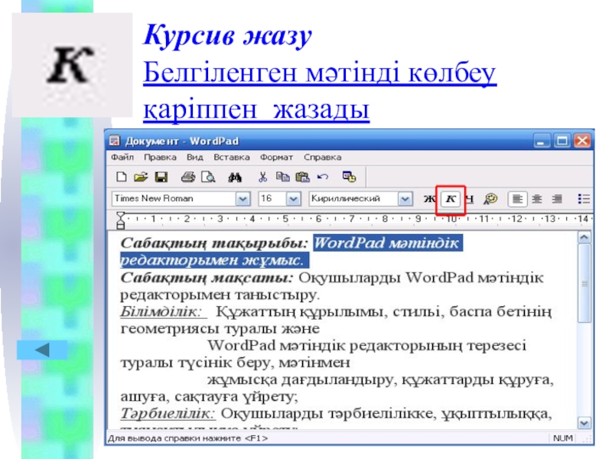Undo the last action with the arrow icon
The height and width of the screenshot is (459, 612).
[x=323, y=177]
